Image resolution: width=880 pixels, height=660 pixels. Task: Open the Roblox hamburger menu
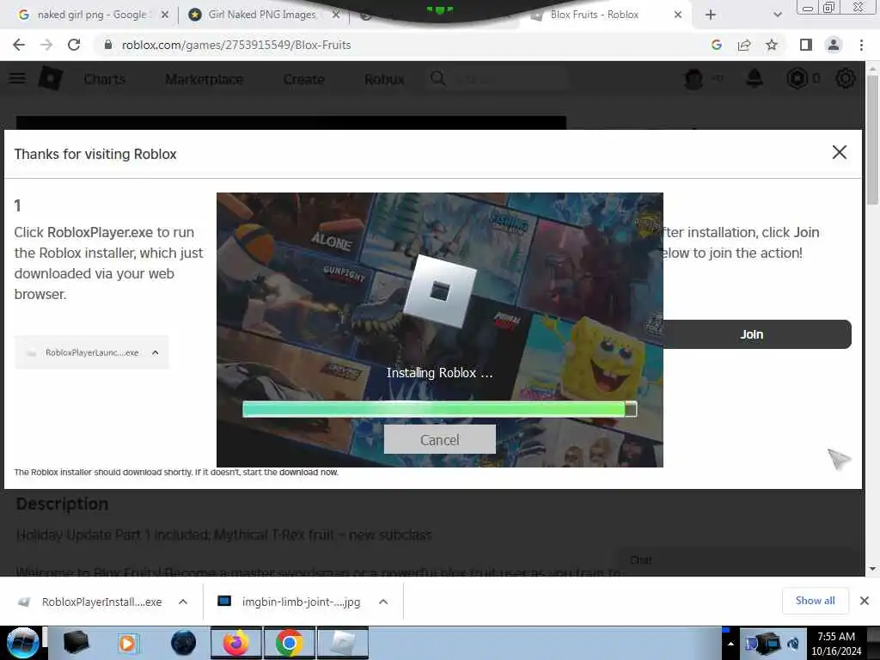17,78
